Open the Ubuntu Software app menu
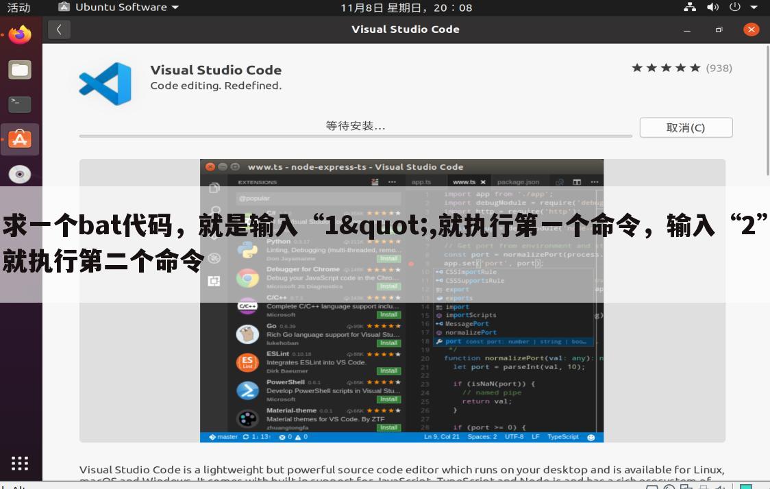Screen dimensions: 770x489 (x=119, y=8)
